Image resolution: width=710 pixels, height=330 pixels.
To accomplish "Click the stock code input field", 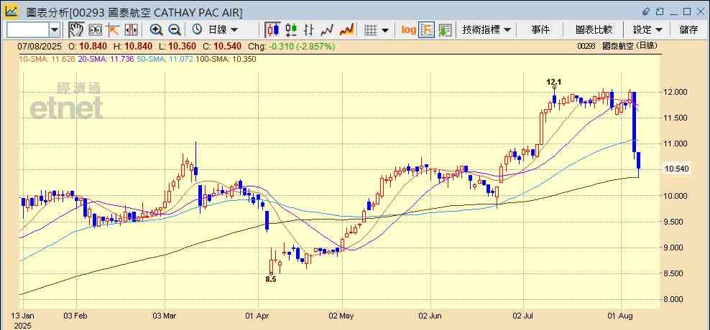I will click(x=27, y=30).
